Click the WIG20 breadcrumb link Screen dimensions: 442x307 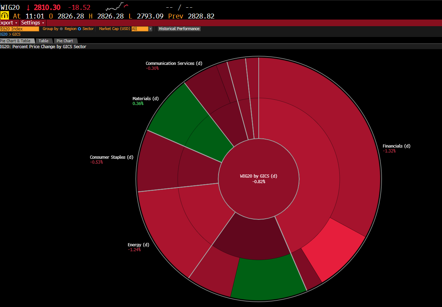coord(3,35)
